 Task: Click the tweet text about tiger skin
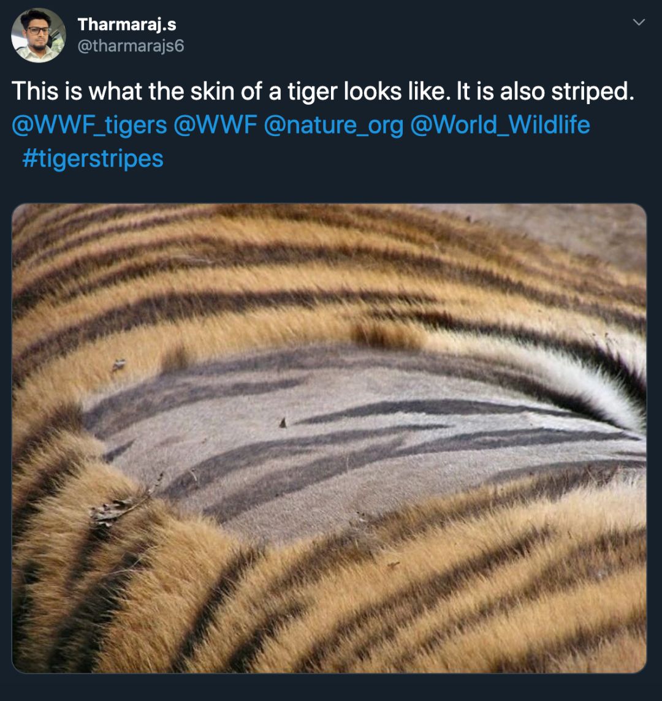point(323,92)
